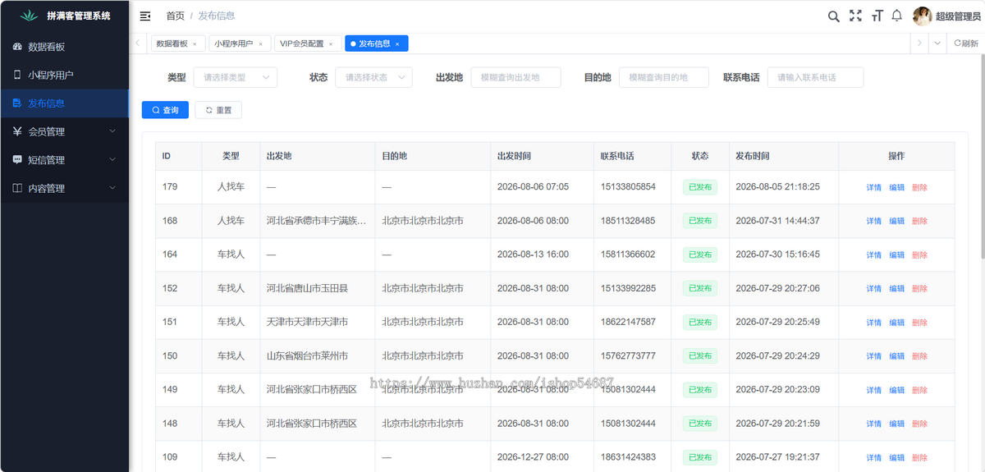Click 编辑 for row ID 168

[x=897, y=221]
